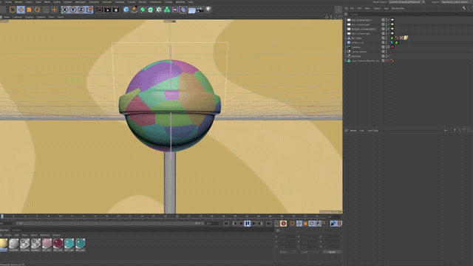Select the dark red material swatch

tap(58, 244)
